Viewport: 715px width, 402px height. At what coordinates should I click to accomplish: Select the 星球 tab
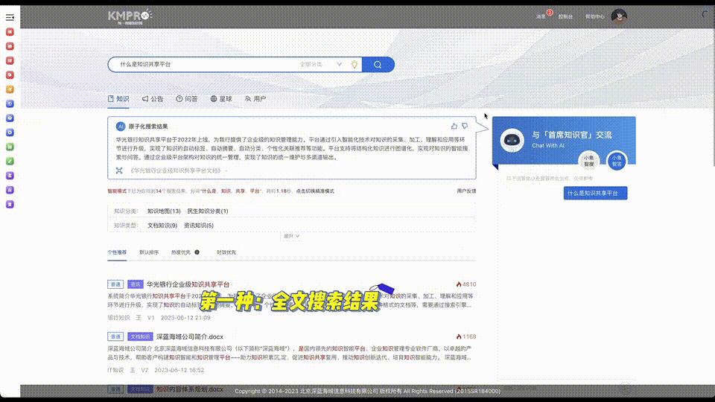click(221, 99)
